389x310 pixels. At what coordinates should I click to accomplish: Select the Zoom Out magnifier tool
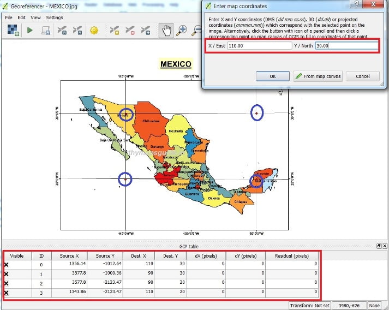[197, 30]
